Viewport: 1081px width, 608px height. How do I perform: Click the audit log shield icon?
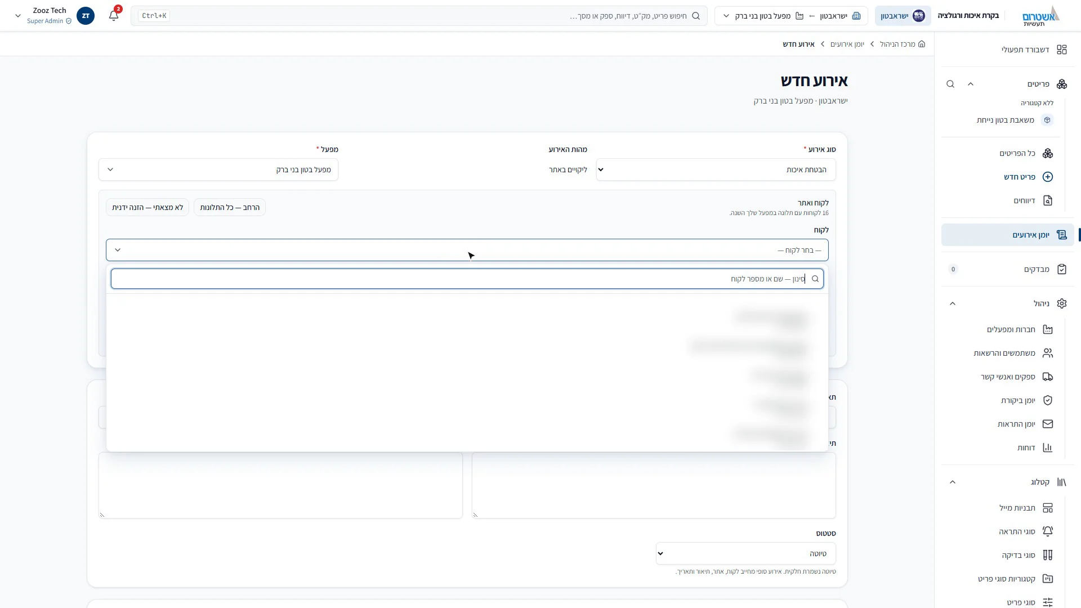(x=1047, y=400)
